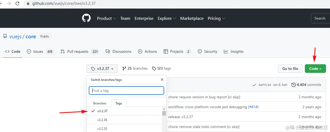Close the Switch branches/tags popup
This screenshot has height=132, width=330.
click(162, 80)
